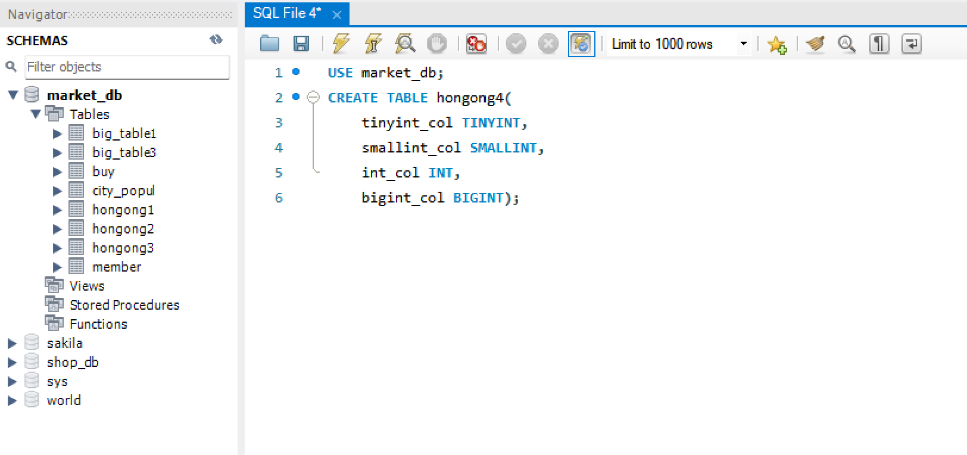The image size is (967, 455).
Task: Execute the script with the lightning bolt icon
Action: pos(341,43)
